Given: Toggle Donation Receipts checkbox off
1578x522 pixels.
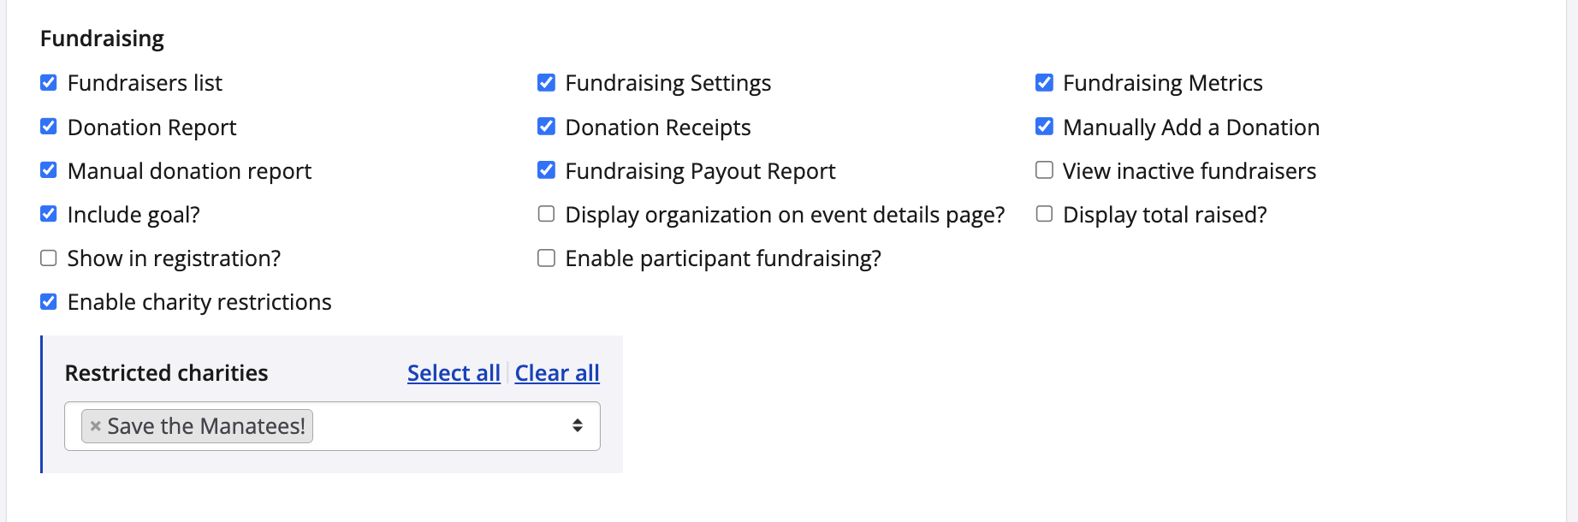Looking at the screenshot, I should (546, 127).
